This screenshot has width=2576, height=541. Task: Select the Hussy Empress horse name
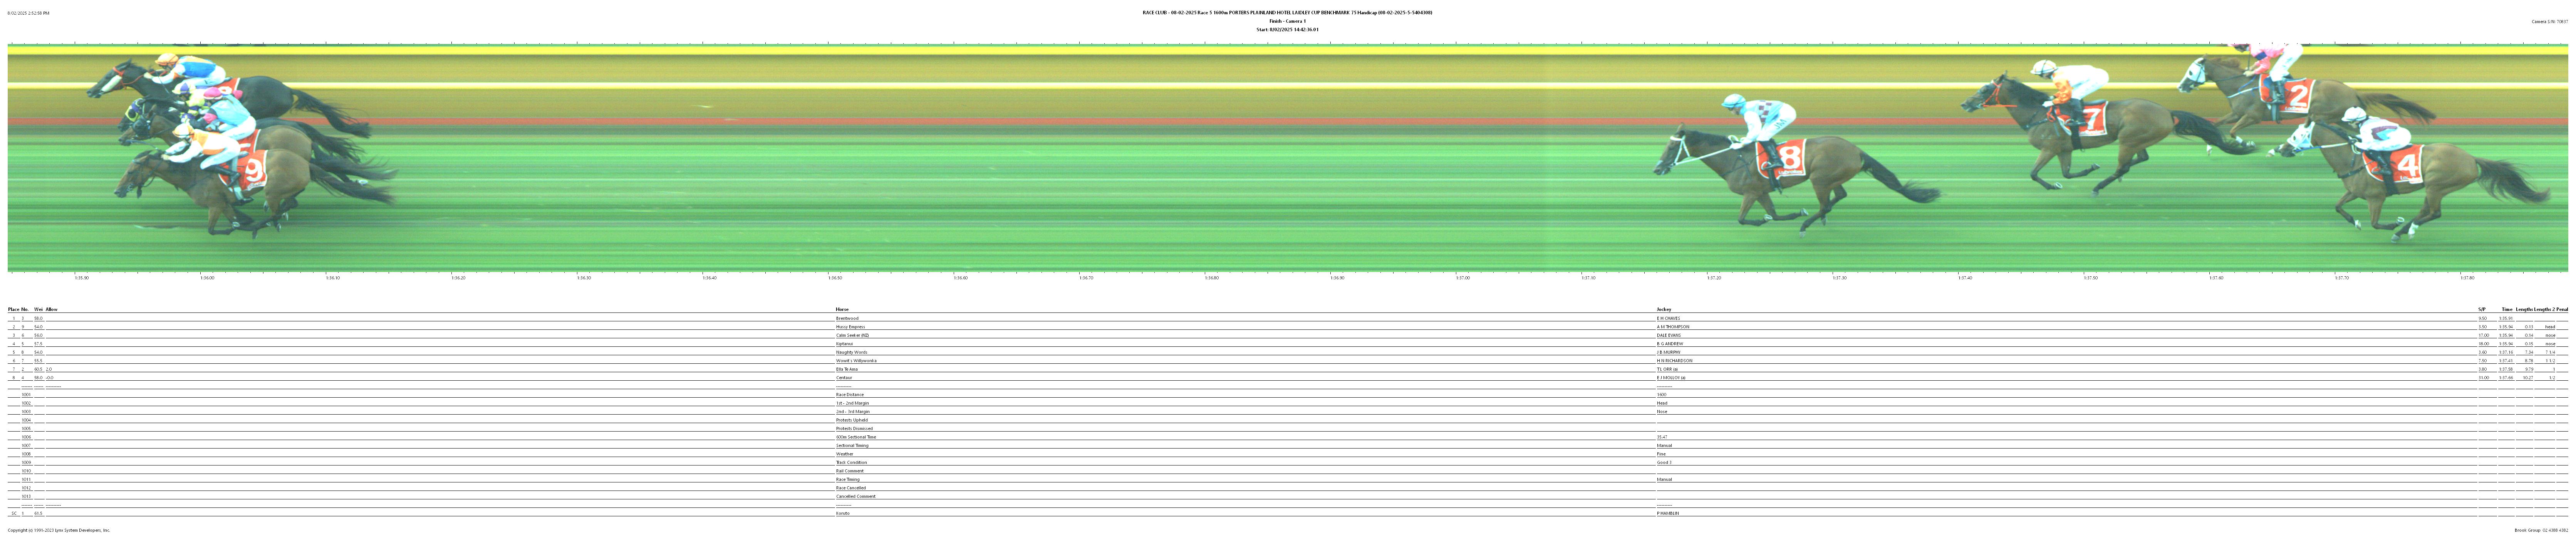pos(850,327)
